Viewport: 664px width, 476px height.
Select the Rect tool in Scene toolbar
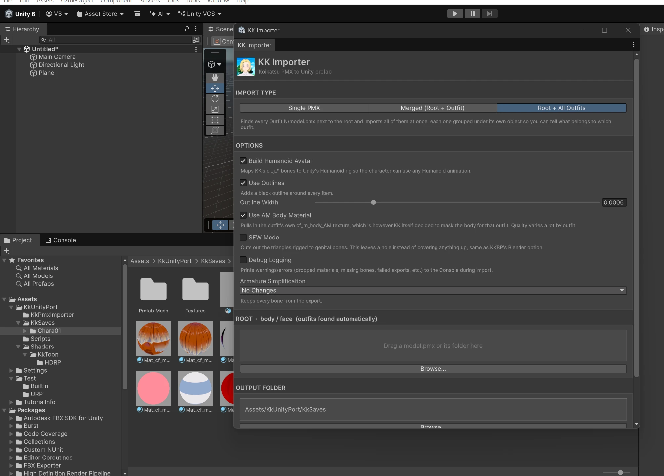(215, 120)
